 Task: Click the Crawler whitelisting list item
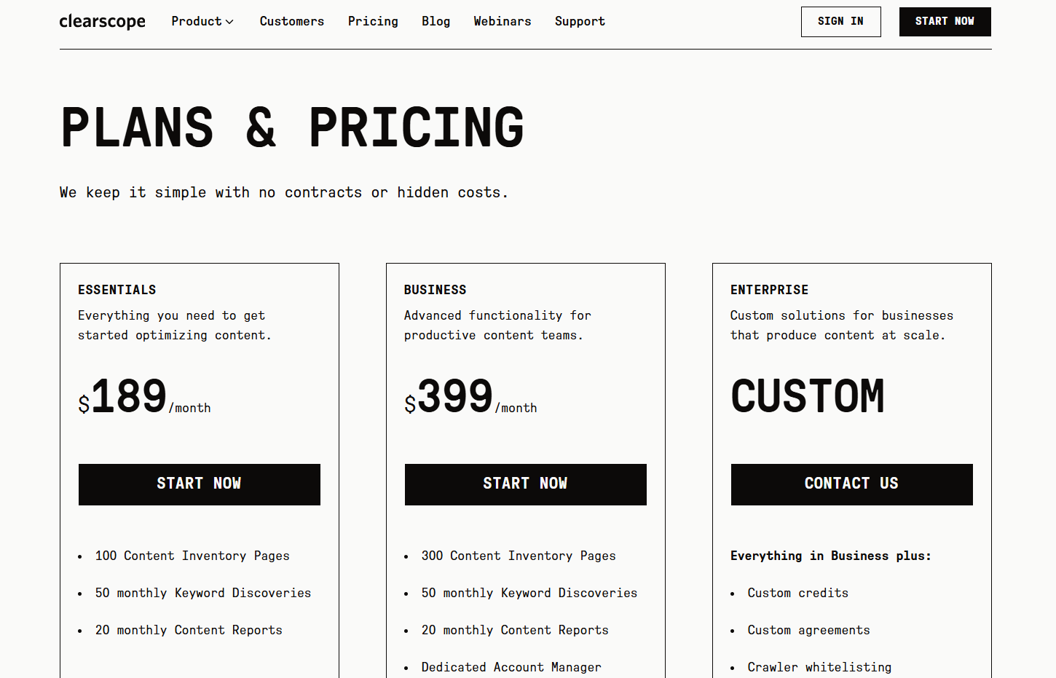pos(819,667)
